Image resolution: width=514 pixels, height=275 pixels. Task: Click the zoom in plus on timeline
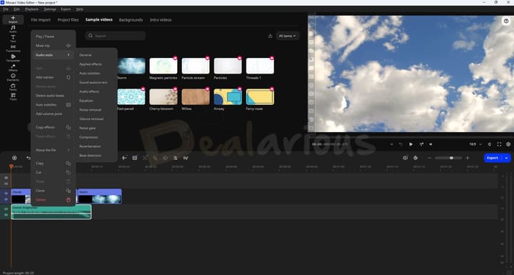pos(468,158)
